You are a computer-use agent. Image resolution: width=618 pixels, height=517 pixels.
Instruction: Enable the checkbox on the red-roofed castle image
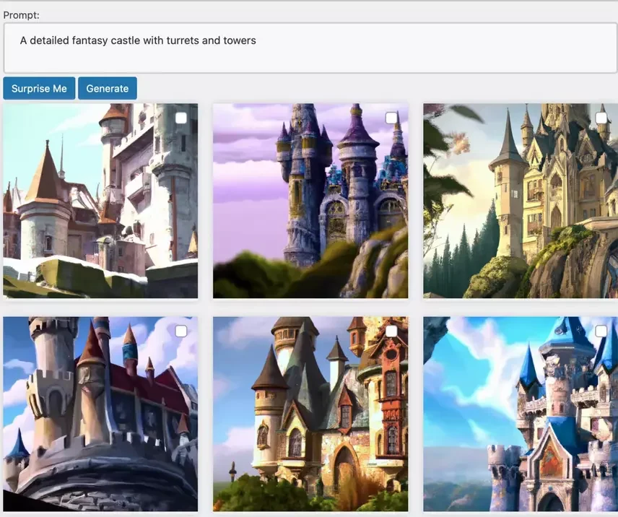[181, 331]
